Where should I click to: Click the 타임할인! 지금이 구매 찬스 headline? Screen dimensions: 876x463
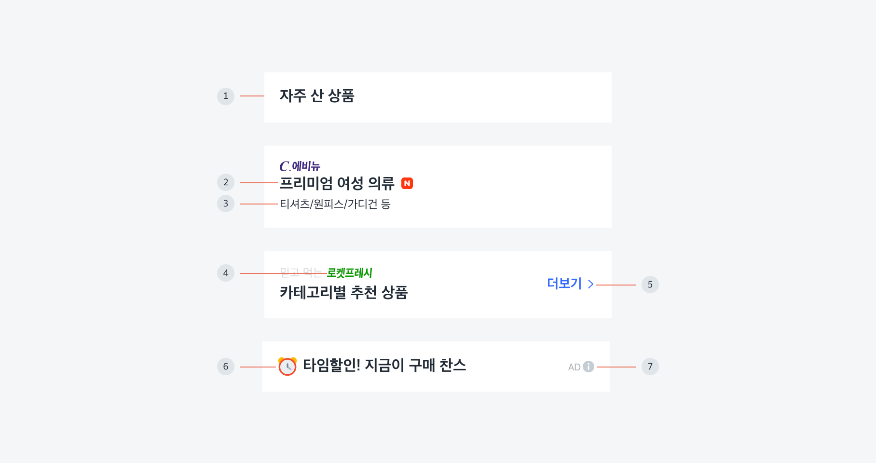(384, 366)
